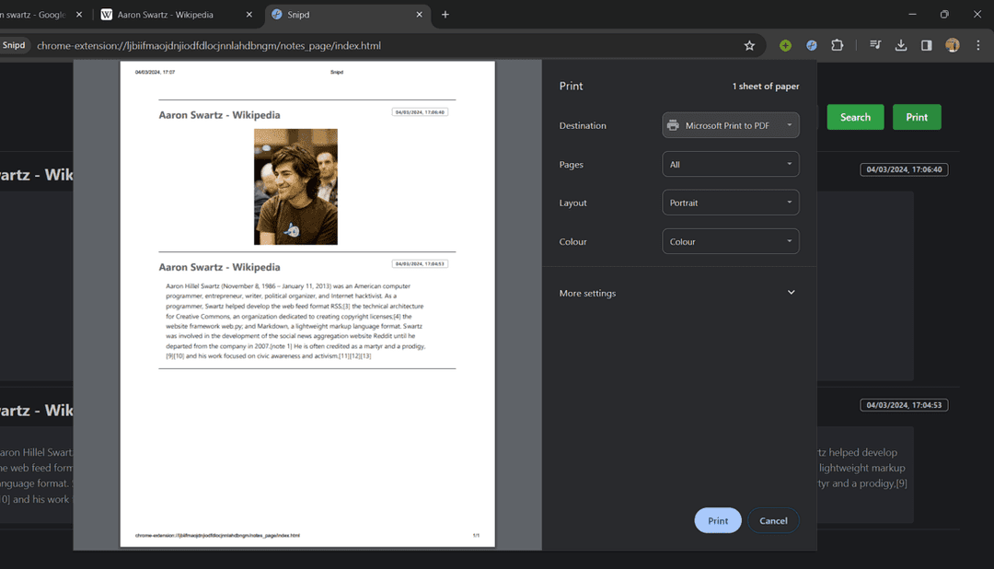Open the Chrome three-dot menu
The image size is (994, 569).
[x=978, y=46]
